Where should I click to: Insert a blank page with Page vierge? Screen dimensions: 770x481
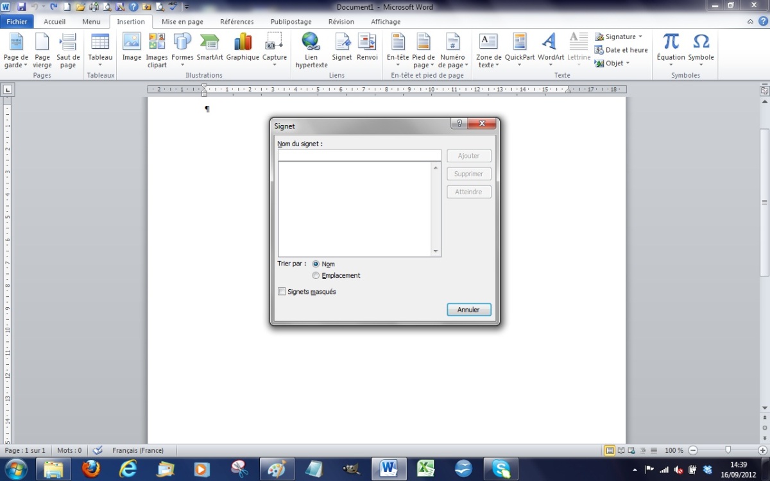(x=42, y=51)
